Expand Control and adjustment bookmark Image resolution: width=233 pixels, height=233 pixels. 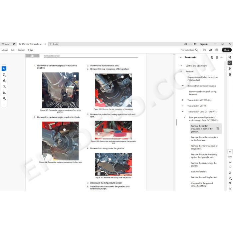pos(181,66)
